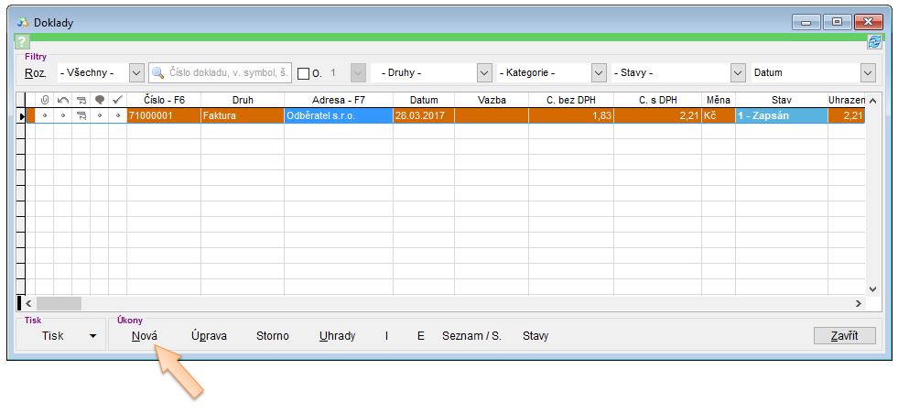The image size is (898, 413).
Task: Click the magnifier icon in search field
Action: [159, 73]
